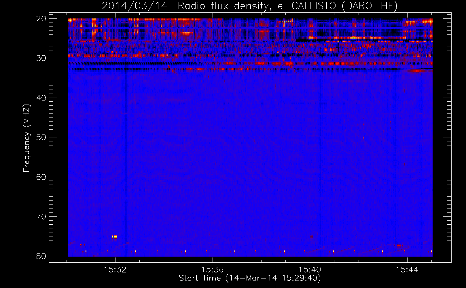This screenshot has width=466, height=288.
Task: Click the '15:40' time tick label
Action: 310,270
